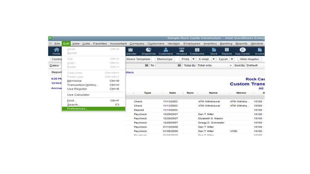
Task: Open the File menu
Action: (x=57, y=43)
